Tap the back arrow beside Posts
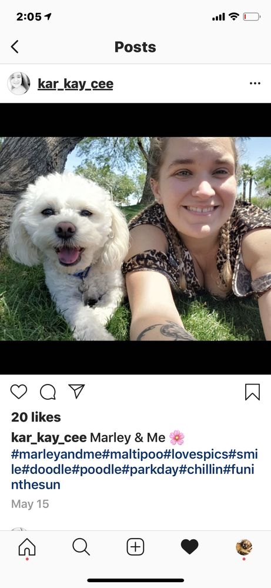 point(15,47)
